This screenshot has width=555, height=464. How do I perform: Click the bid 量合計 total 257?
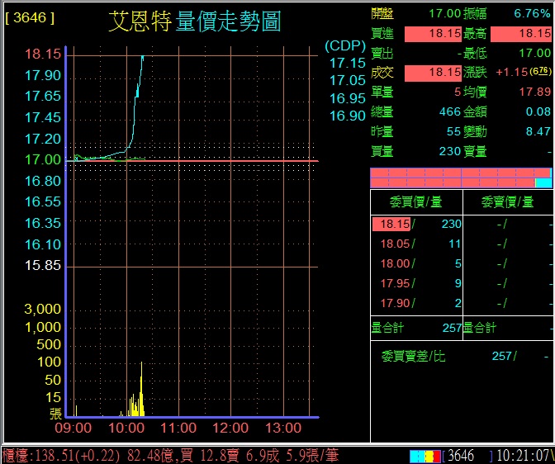point(452,328)
